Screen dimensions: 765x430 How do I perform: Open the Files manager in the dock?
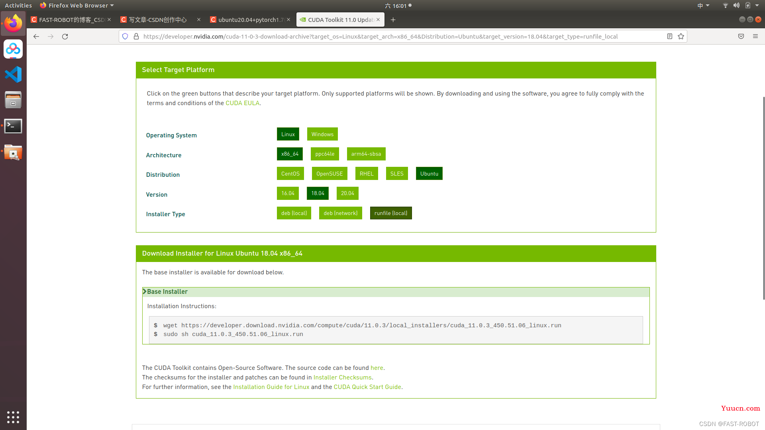[13, 100]
